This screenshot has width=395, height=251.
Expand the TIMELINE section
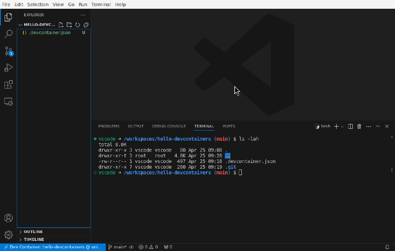34,240
